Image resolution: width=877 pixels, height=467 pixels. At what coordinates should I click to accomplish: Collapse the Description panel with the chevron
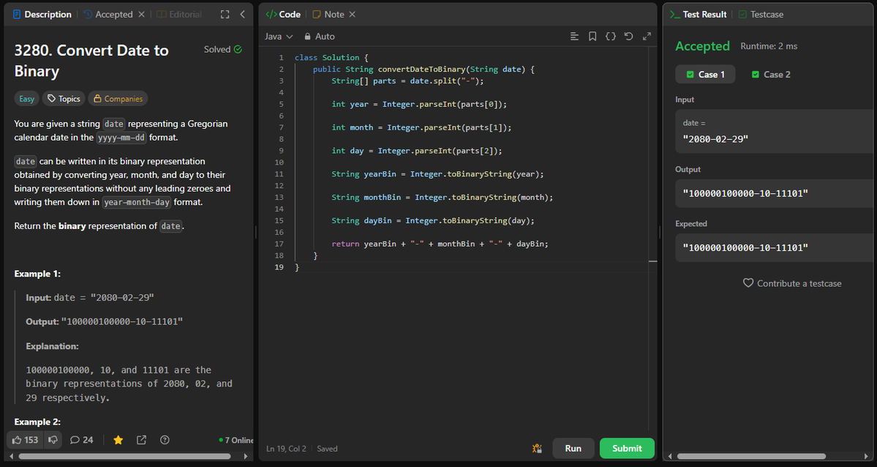[242, 13]
